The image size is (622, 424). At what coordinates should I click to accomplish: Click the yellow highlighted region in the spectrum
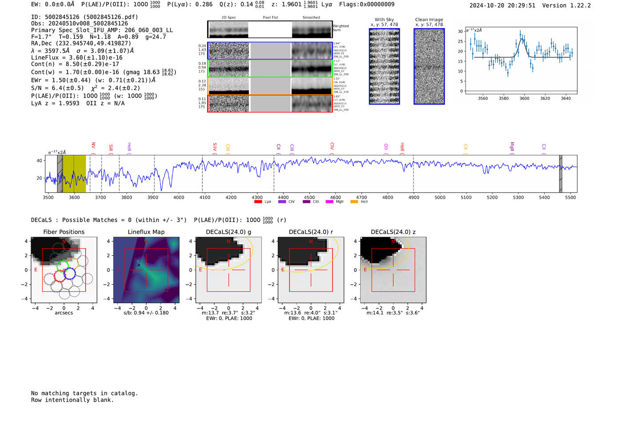coord(74,174)
